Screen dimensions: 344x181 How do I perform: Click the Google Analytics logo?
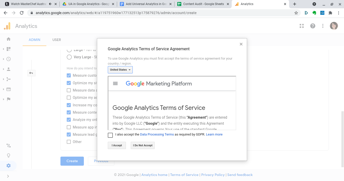point(7,26)
